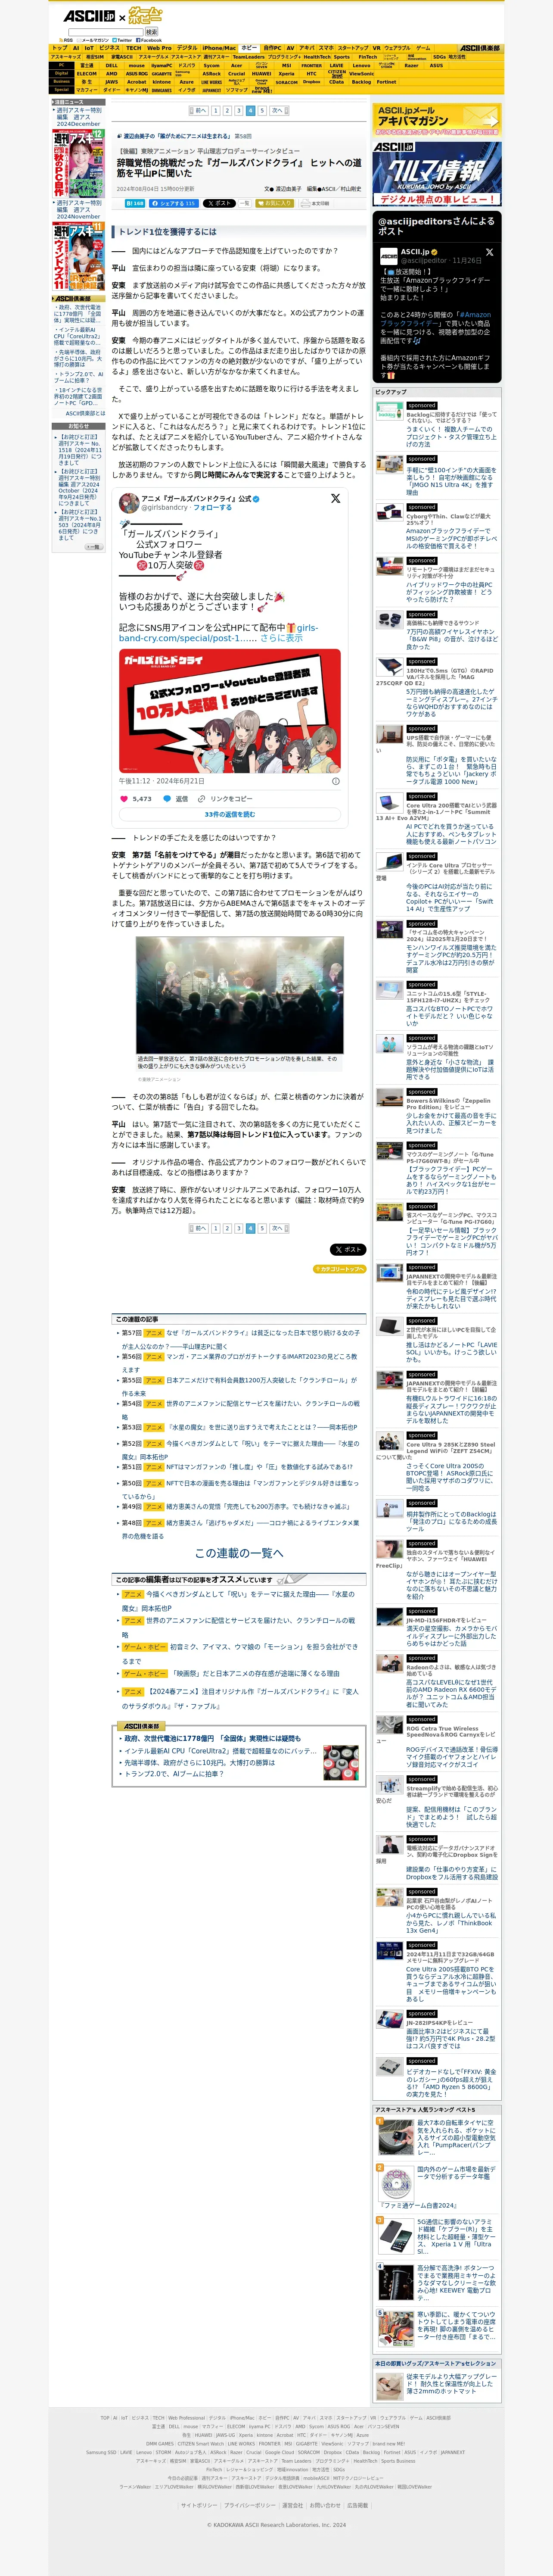Go to page 5 in top pagination
Image resolution: width=553 pixels, height=2576 pixels.
click(x=262, y=111)
